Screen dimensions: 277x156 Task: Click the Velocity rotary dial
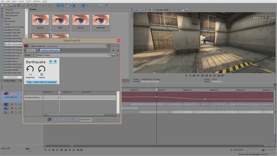tap(42, 69)
